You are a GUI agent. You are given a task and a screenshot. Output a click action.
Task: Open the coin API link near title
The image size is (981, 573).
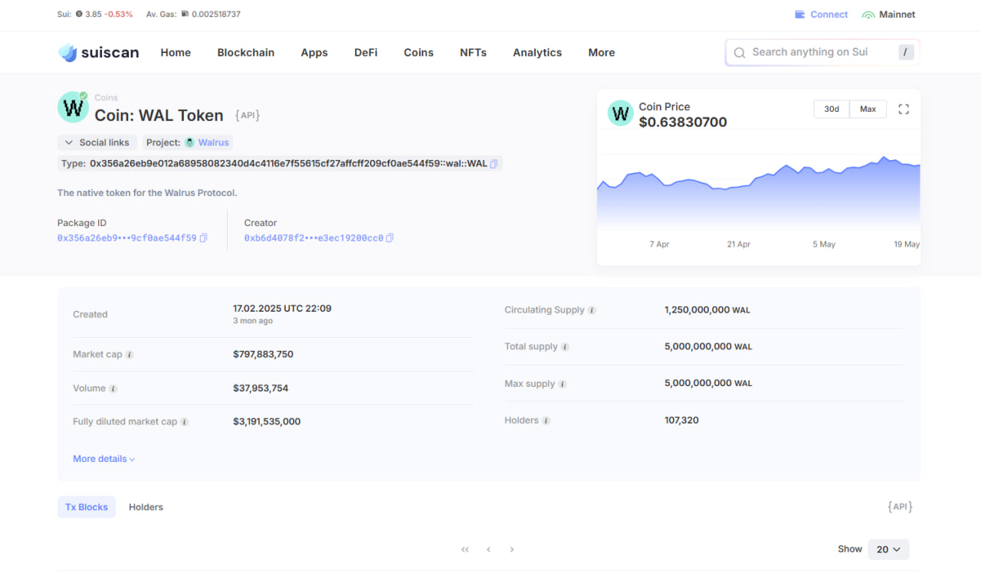click(248, 116)
